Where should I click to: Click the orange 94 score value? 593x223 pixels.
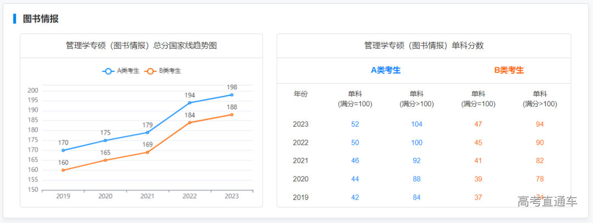pyautogui.click(x=540, y=124)
